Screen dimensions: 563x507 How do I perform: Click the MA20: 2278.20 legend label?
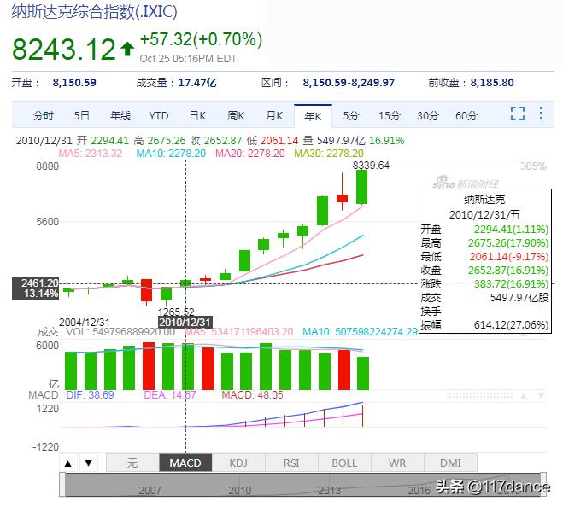pos(250,154)
